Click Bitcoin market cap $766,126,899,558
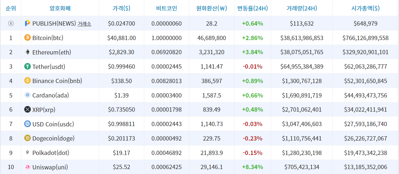The height and width of the screenshot is (174, 399). point(366,38)
